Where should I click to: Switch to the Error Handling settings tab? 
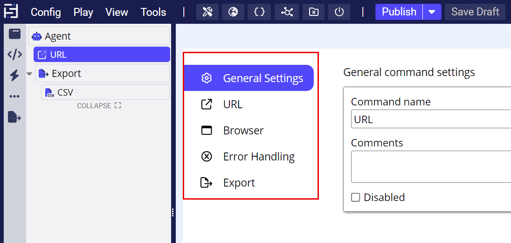pyautogui.click(x=258, y=157)
